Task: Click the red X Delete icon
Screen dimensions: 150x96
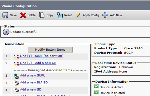Action: click(23, 15)
